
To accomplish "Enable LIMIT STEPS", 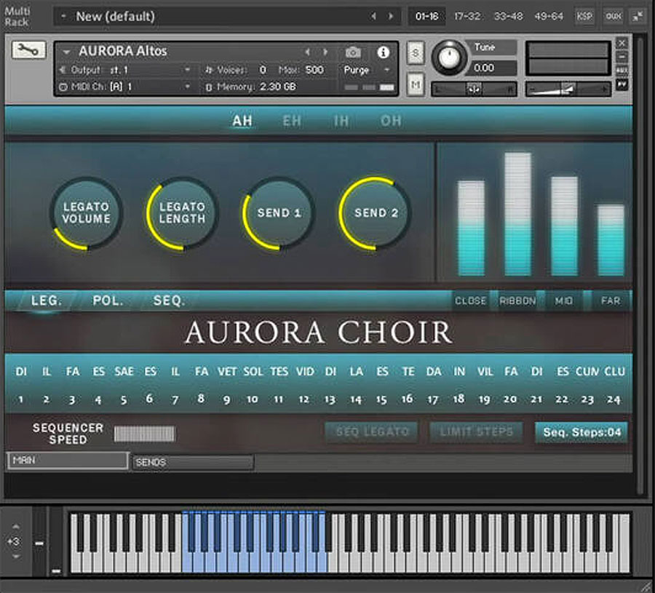I will click(x=476, y=431).
